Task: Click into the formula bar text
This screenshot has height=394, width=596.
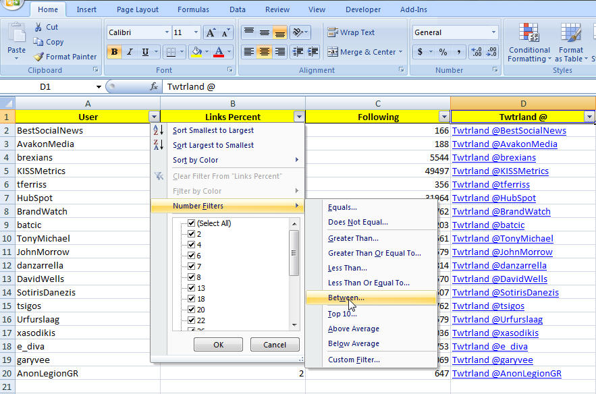Action: click(x=337, y=86)
